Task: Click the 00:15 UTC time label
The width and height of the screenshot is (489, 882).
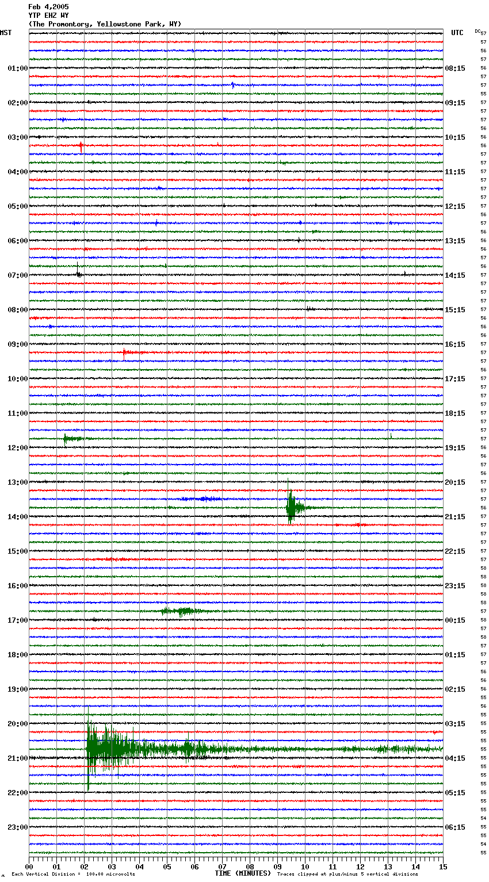Action: pyautogui.click(x=455, y=620)
